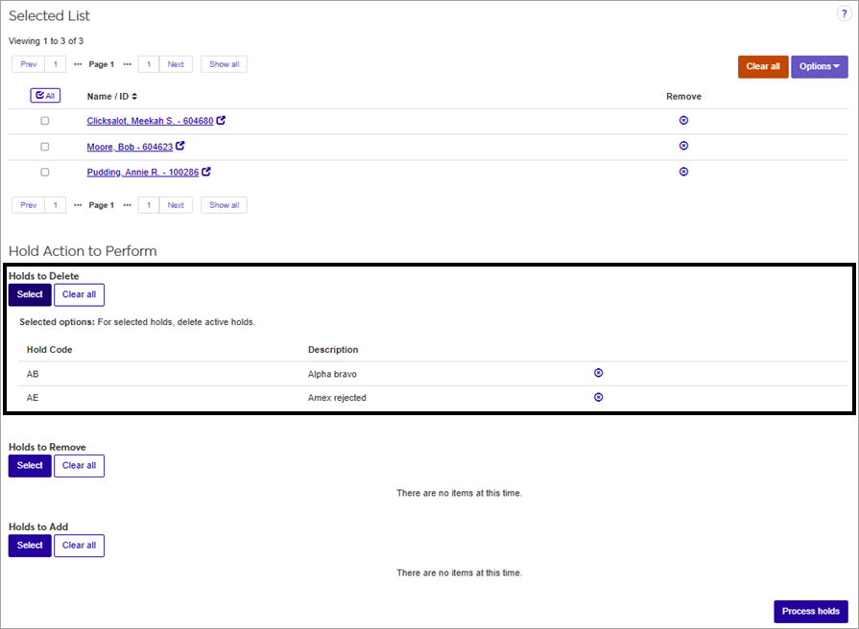Screen dimensions: 859x629
Task: Toggle the select All checkbox button
Action: [45, 96]
